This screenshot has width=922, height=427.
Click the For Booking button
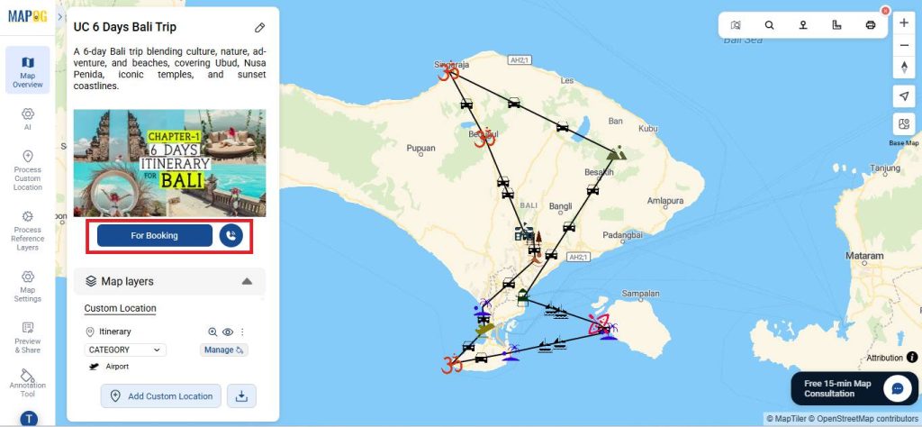tap(155, 235)
